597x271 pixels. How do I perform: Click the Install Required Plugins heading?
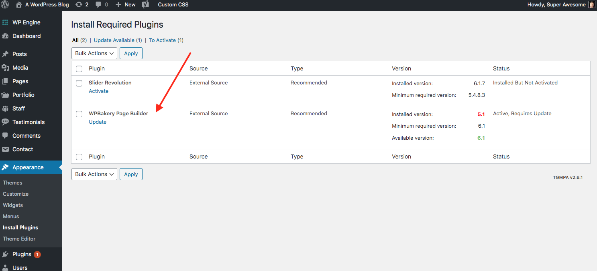(x=117, y=24)
